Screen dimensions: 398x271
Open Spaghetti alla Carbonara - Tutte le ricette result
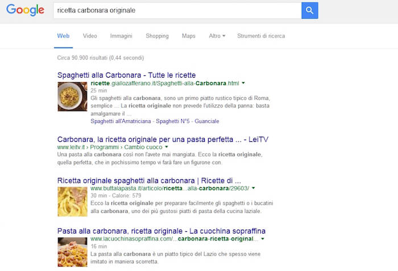click(x=126, y=75)
